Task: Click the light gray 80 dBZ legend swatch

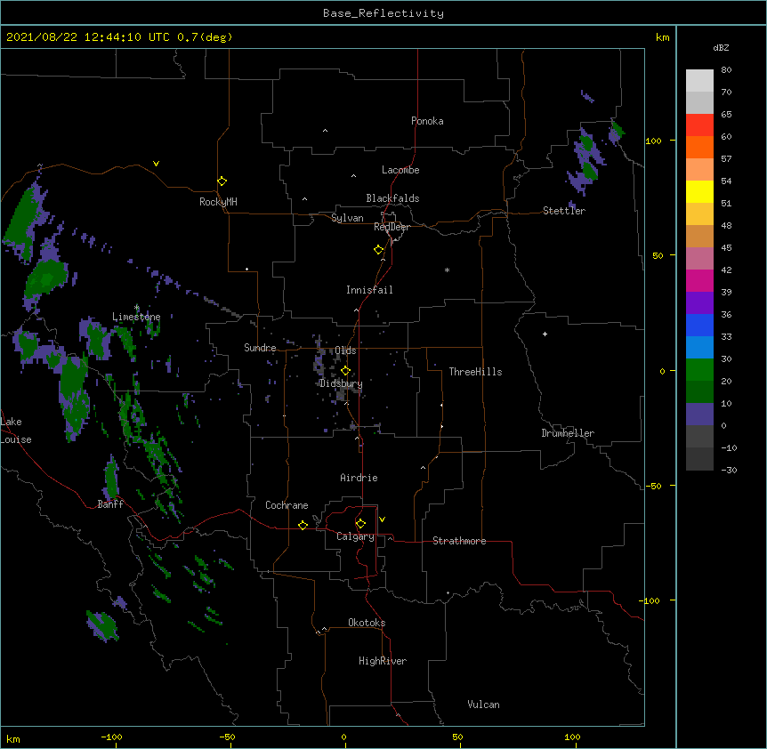Action: click(x=699, y=81)
